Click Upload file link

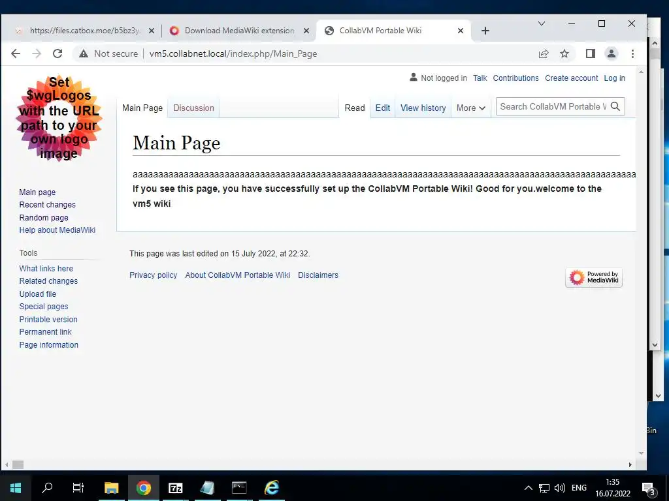(x=37, y=294)
